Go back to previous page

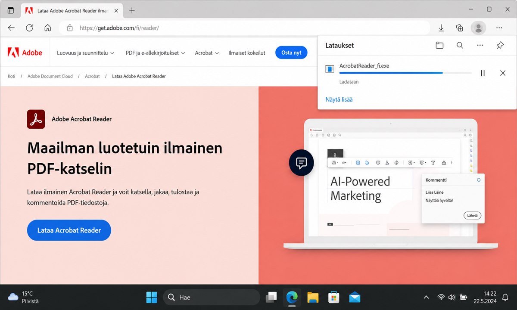click(12, 28)
